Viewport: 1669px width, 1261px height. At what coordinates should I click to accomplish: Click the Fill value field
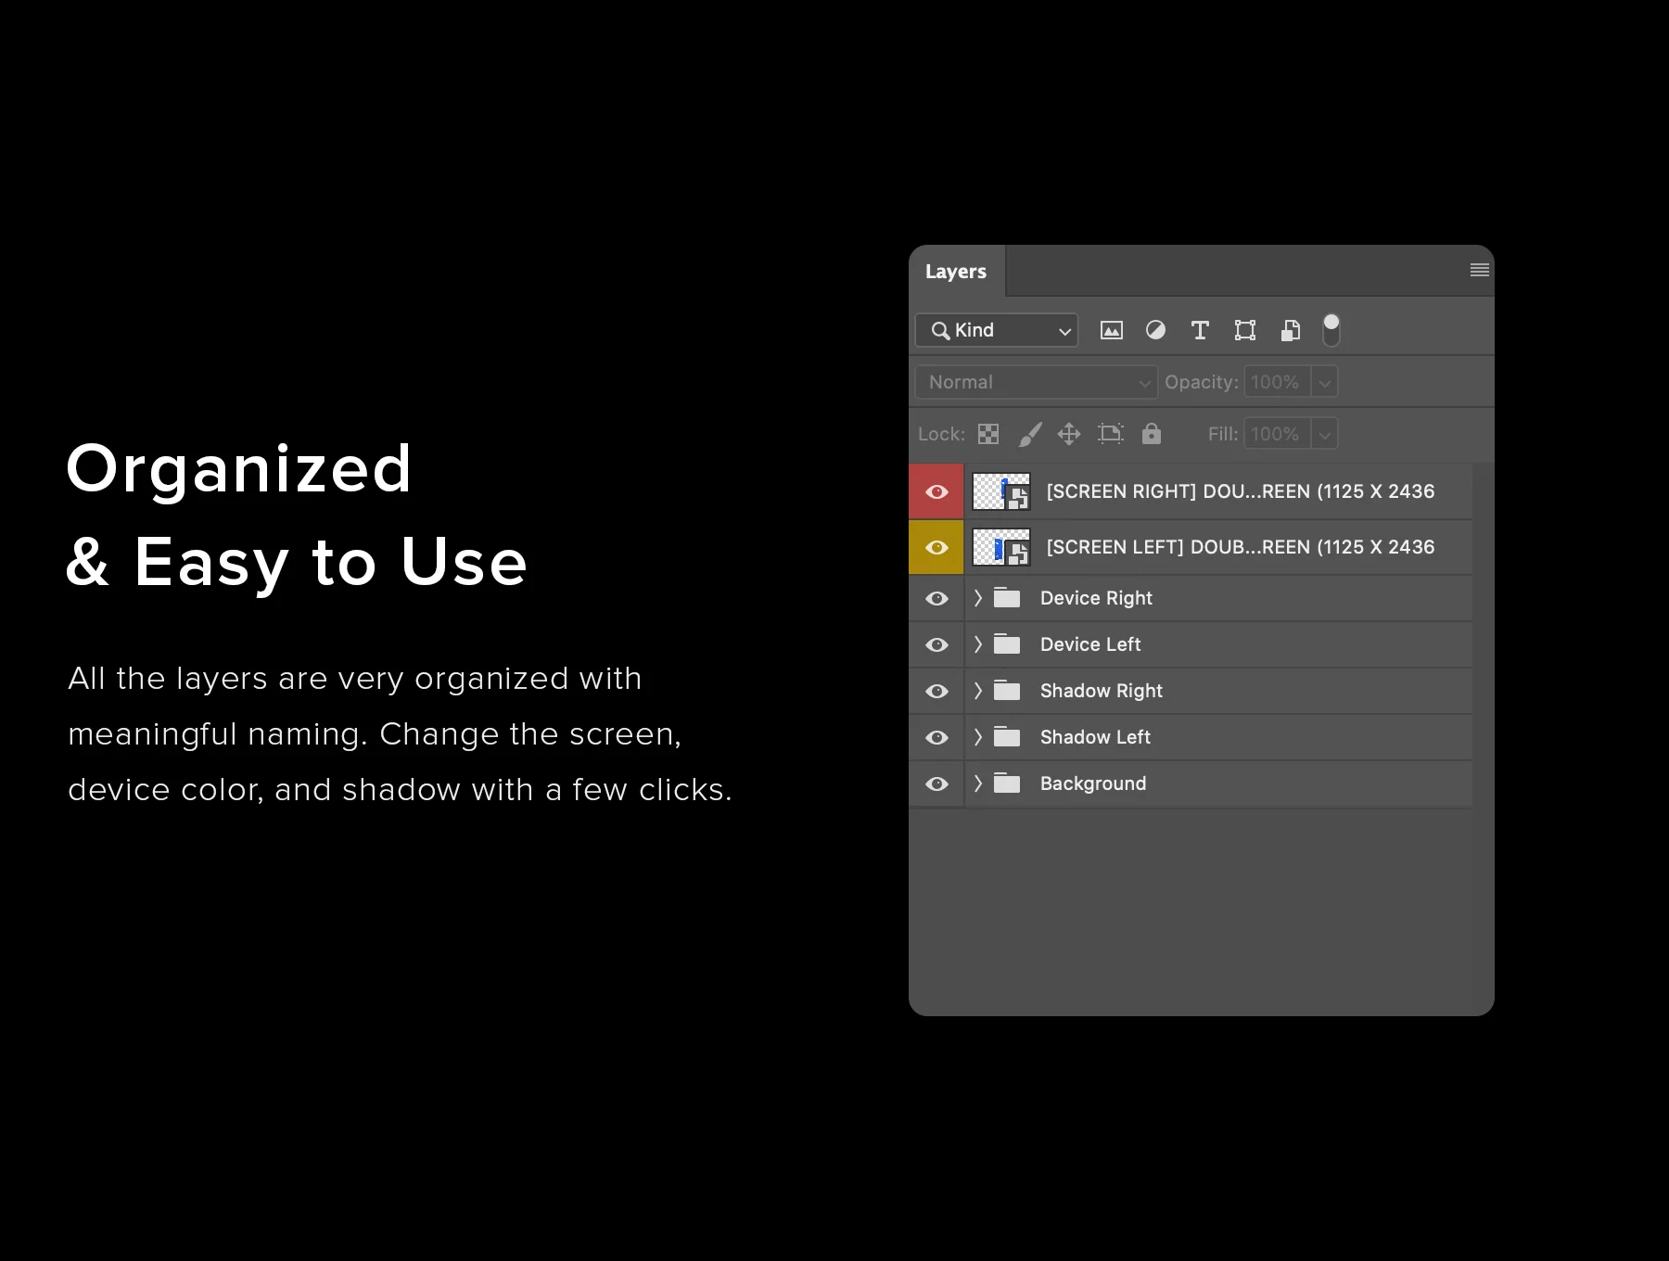[x=1277, y=434]
